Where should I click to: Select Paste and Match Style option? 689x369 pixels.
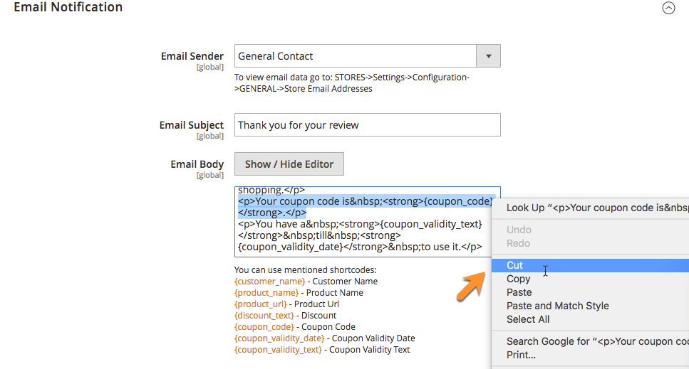tap(557, 306)
